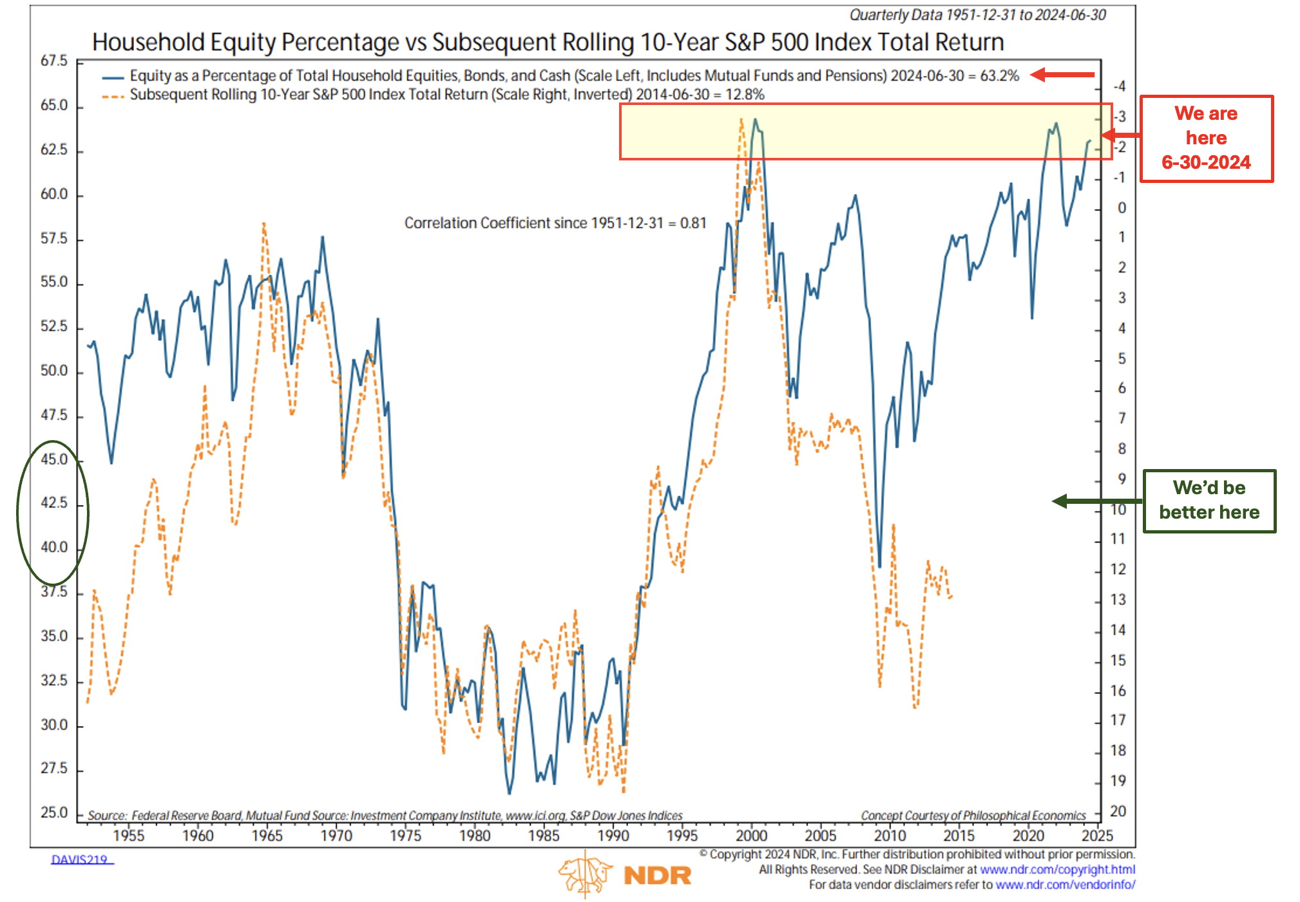Click the 1970 label on the x-axis
Image resolution: width=1300 pixels, height=902 pixels.
coord(336,836)
